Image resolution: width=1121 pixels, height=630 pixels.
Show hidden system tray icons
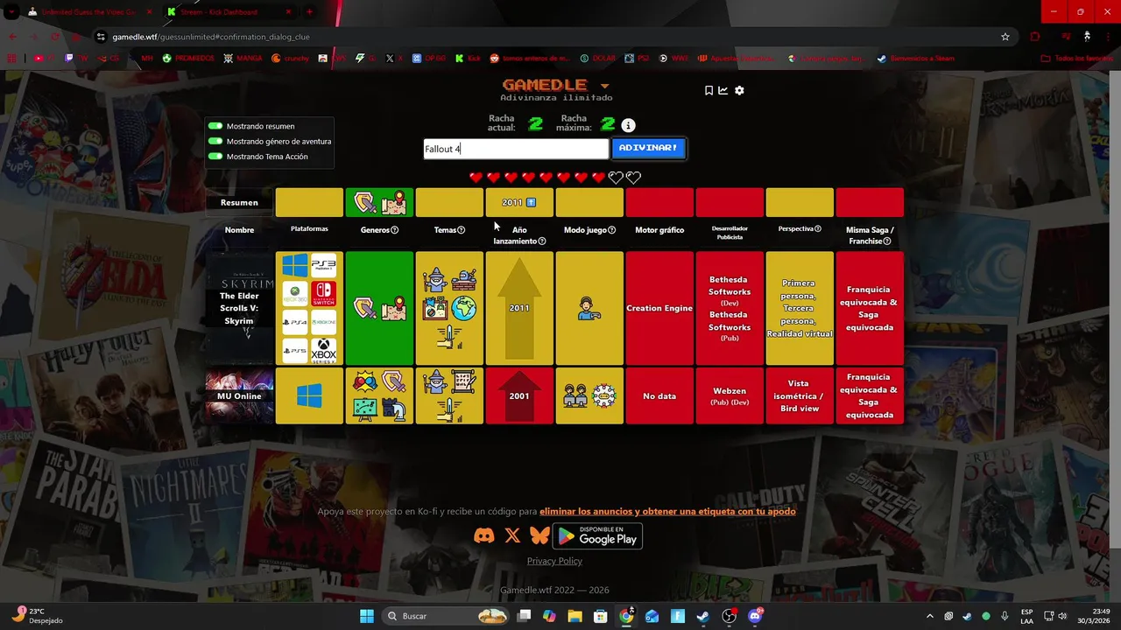tap(930, 616)
